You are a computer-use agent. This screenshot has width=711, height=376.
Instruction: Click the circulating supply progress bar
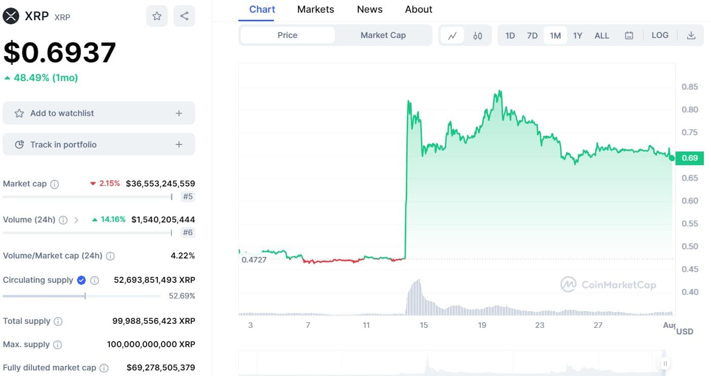coord(82,296)
